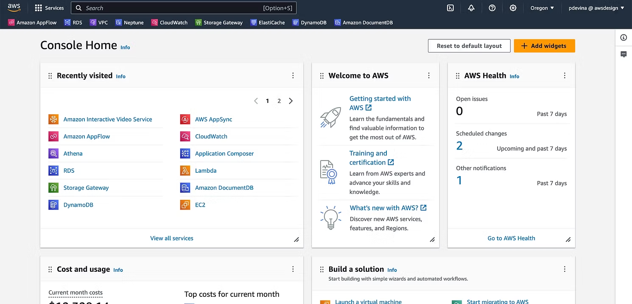Focus the top Search input field

184,8
